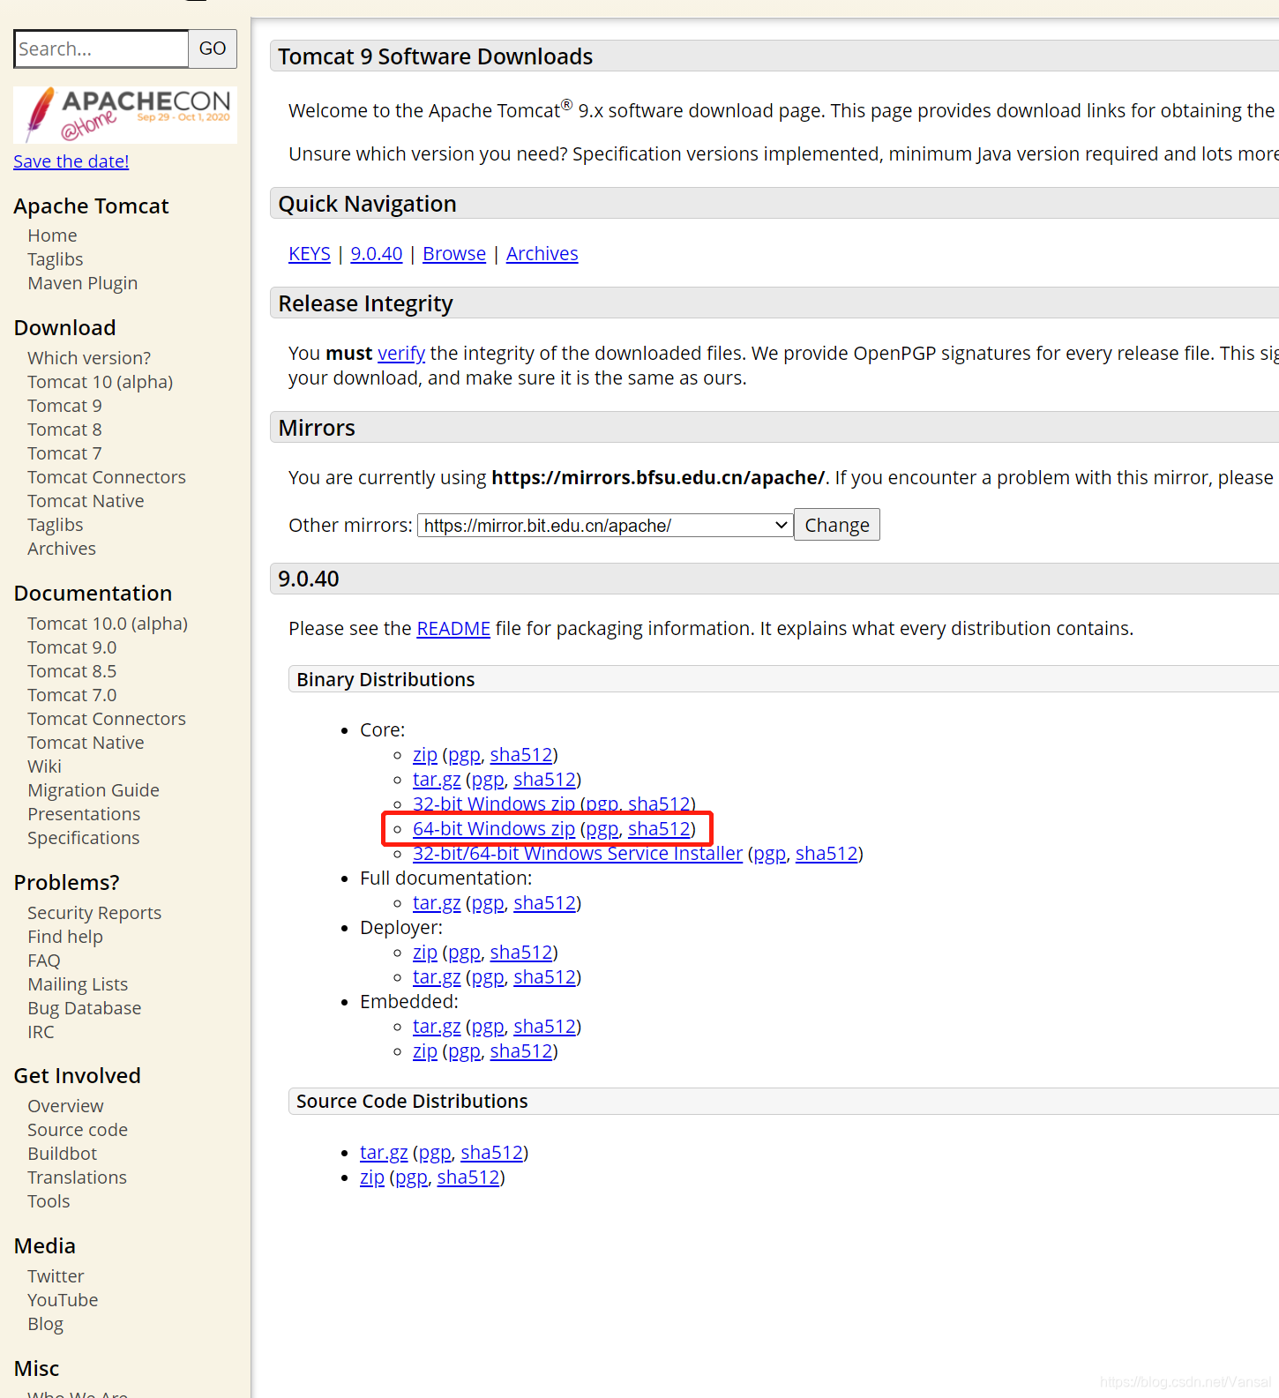
Task: Download the Embedded zip
Action: click(425, 1051)
